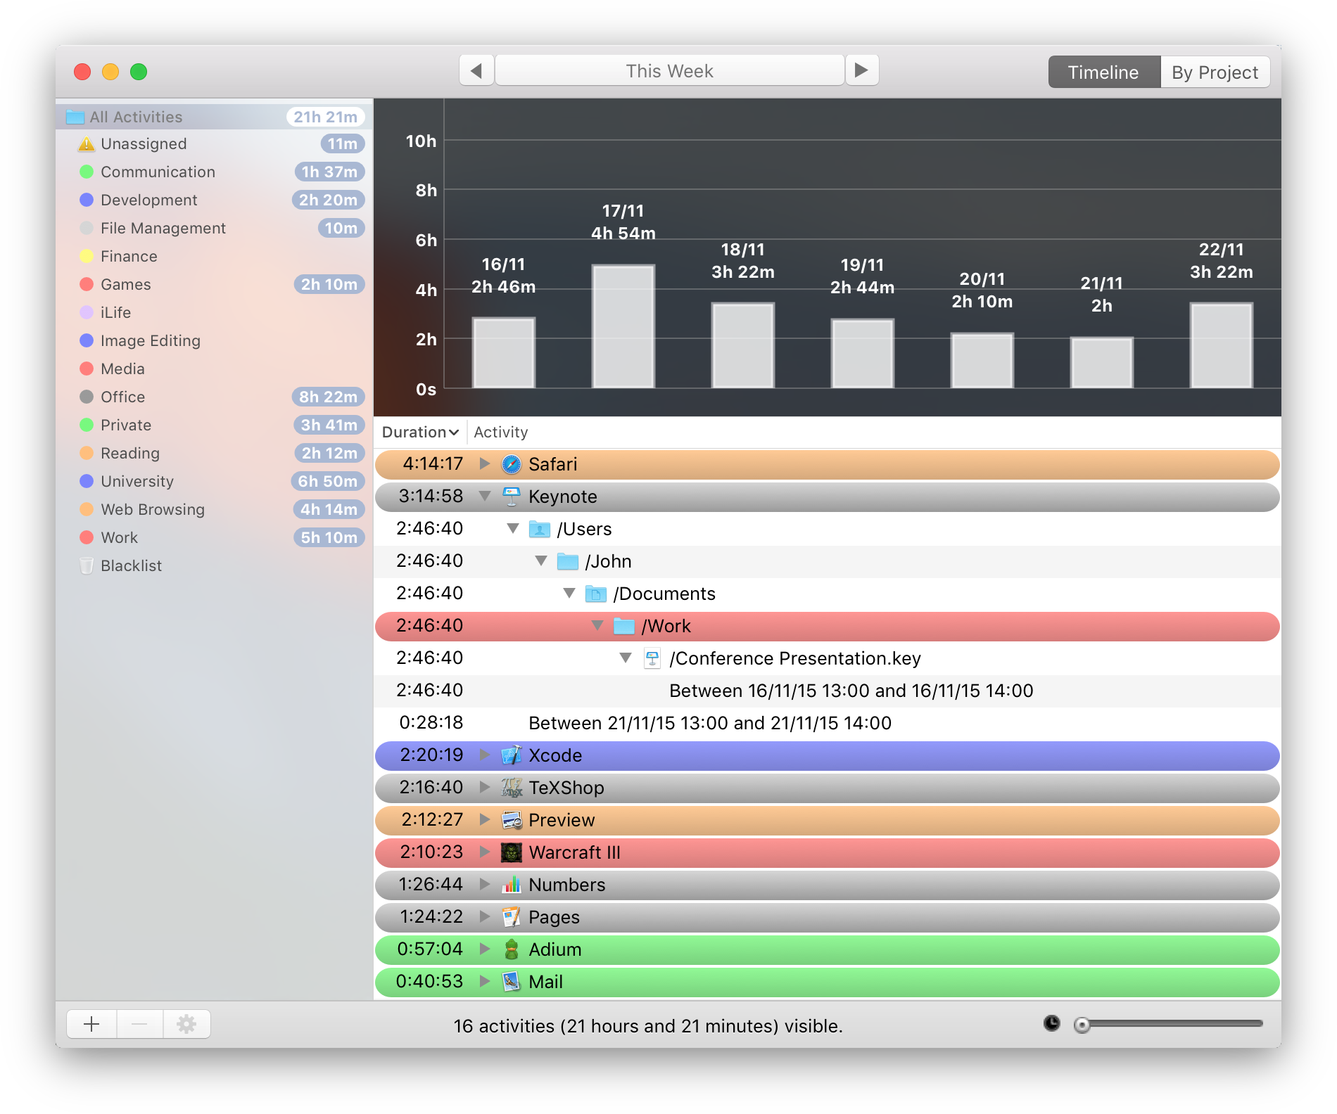Select the 21/11/15 13:00 time range row
The image size is (1337, 1114).
(x=828, y=723)
